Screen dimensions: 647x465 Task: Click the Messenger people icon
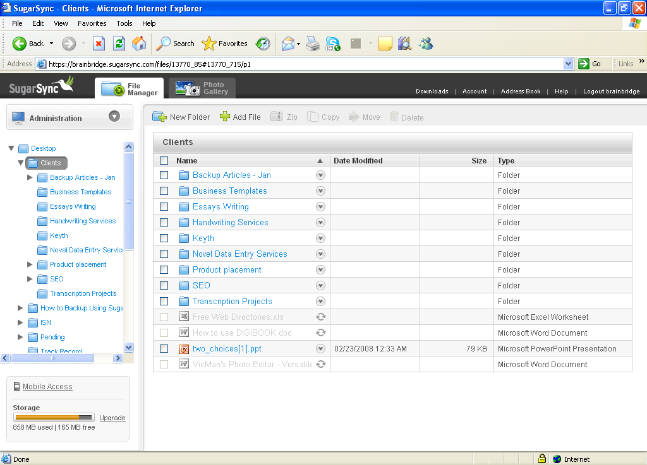point(426,44)
